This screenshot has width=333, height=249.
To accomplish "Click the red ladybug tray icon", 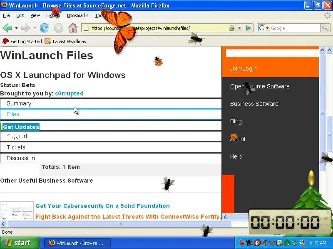I will click(241, 243).
